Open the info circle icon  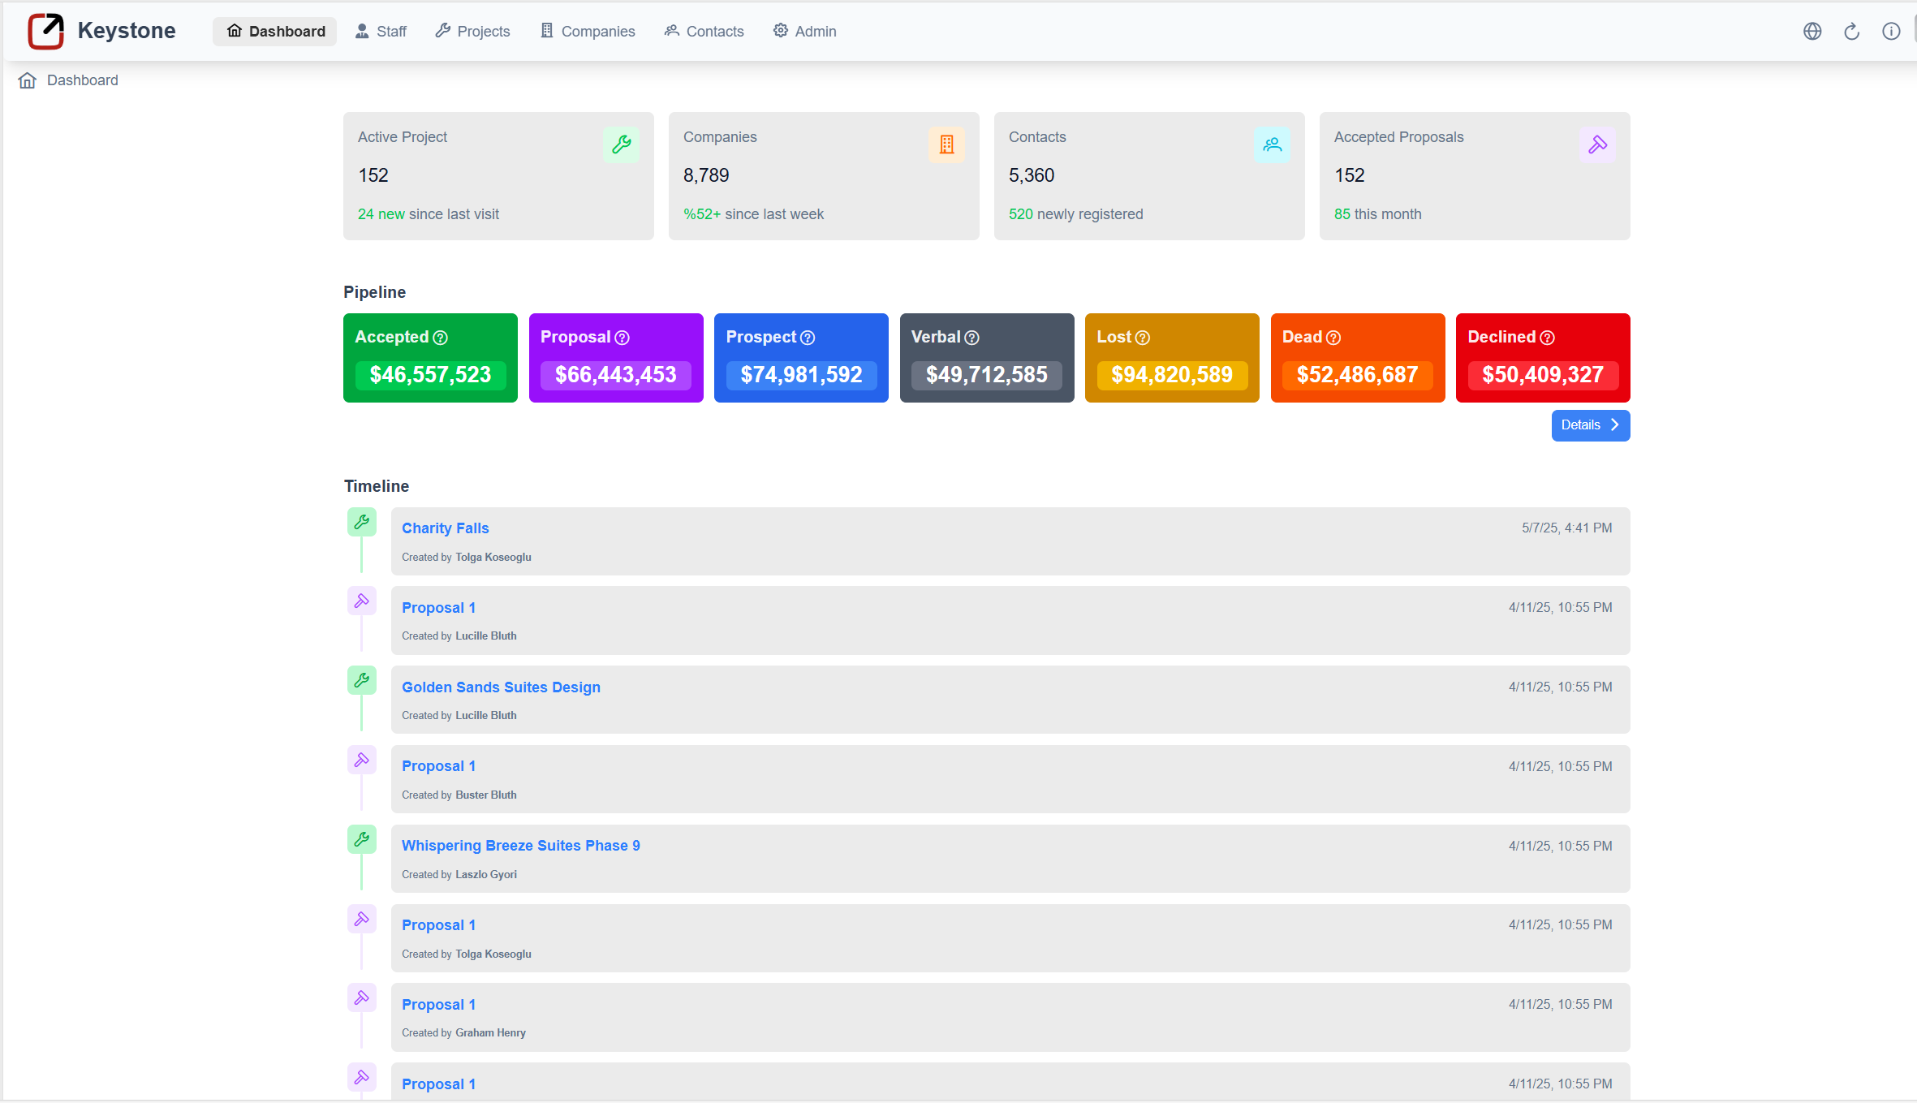pyautogui.click(x=1891, y=31)
